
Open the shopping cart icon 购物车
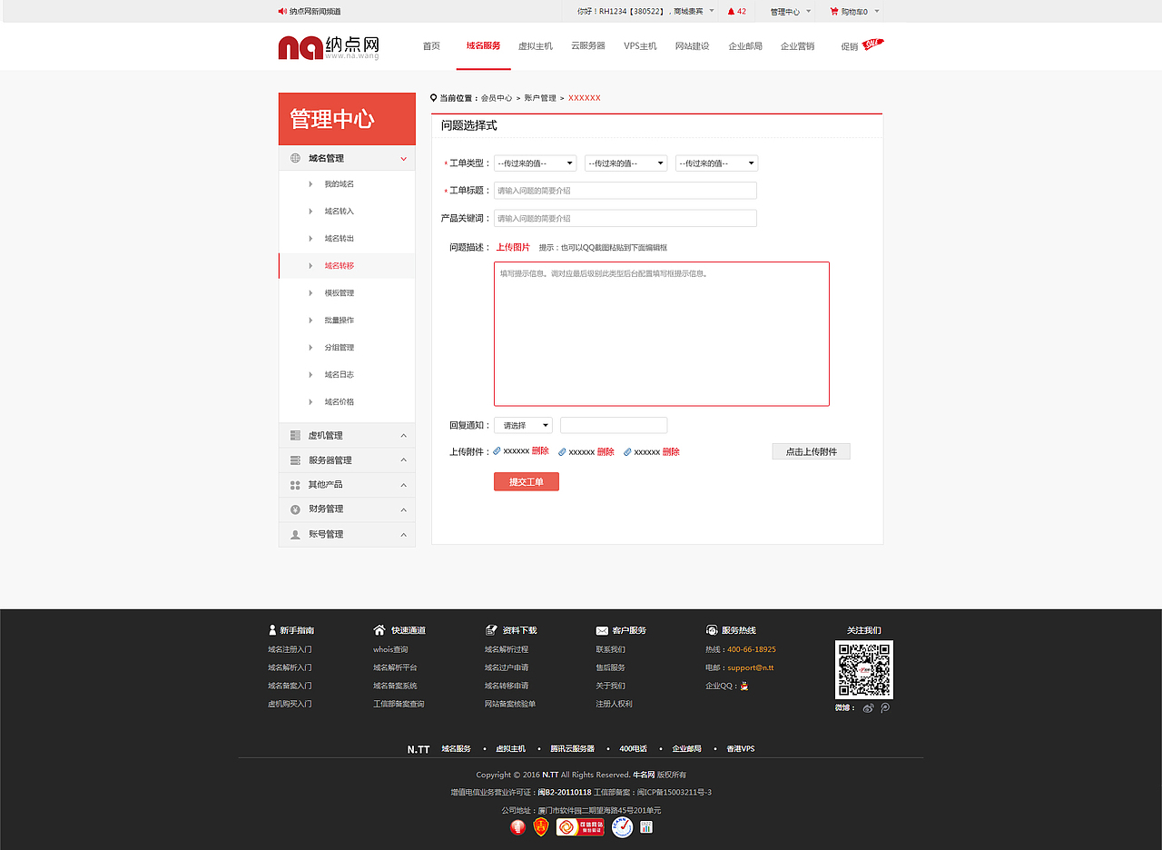coord(834,12)
